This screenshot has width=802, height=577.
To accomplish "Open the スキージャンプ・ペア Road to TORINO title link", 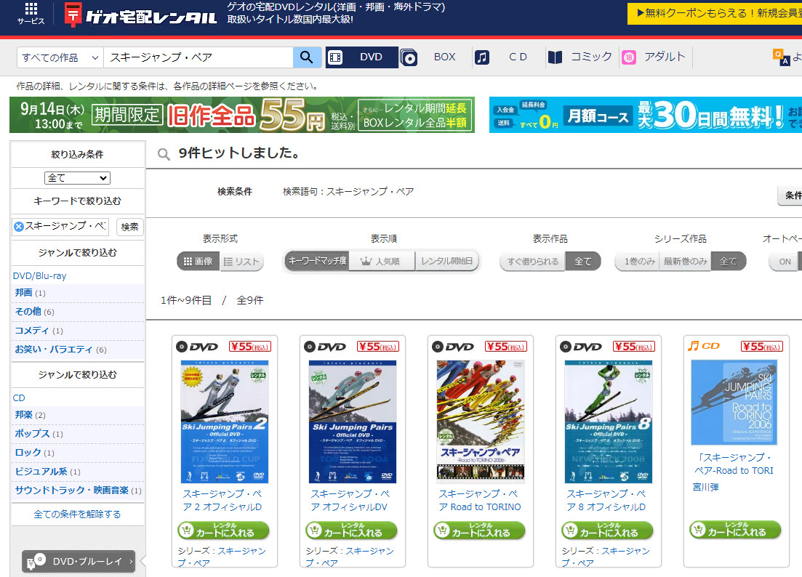I will 479,501.
